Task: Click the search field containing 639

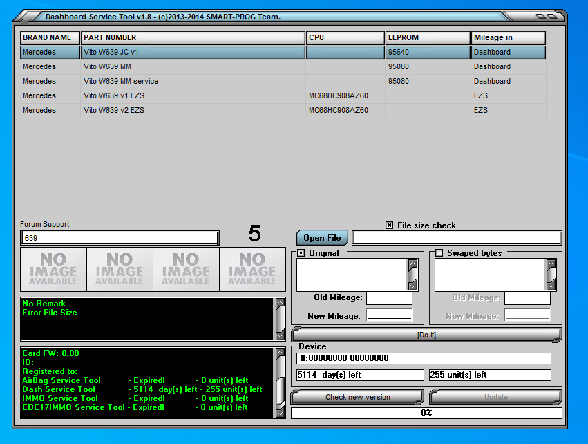Action: pos(120,238)
